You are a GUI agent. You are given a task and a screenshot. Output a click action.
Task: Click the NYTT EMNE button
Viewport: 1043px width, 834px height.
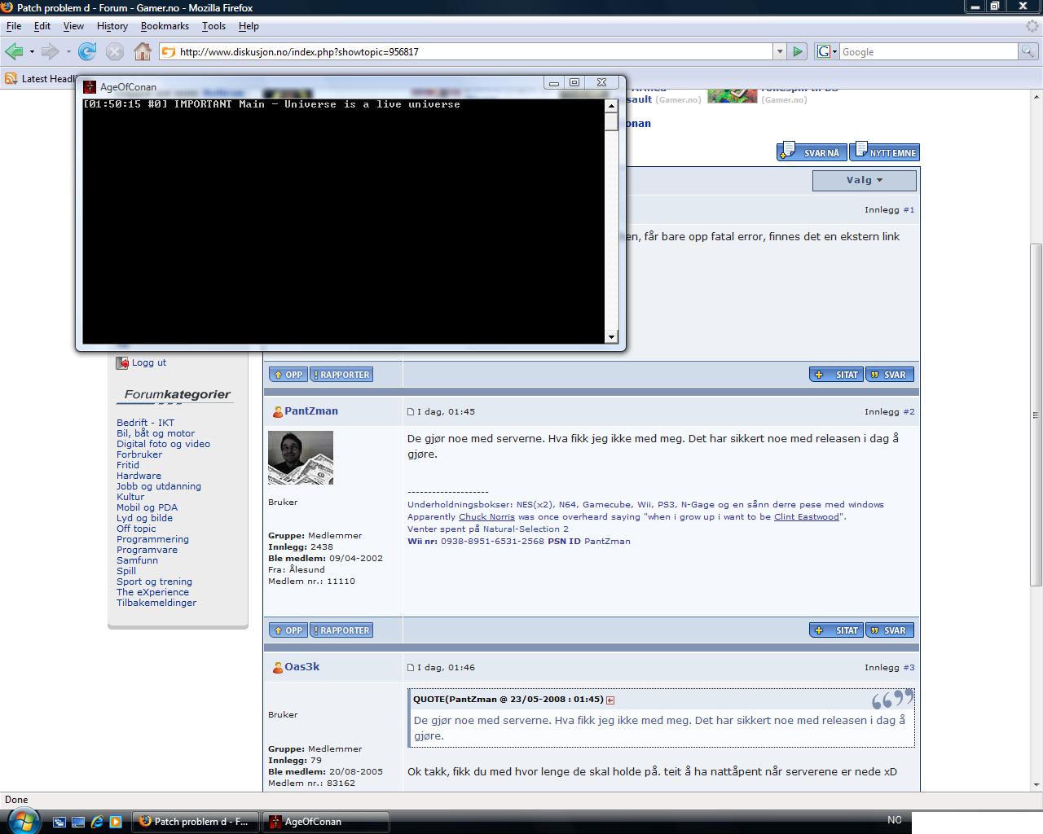(885, 151)
